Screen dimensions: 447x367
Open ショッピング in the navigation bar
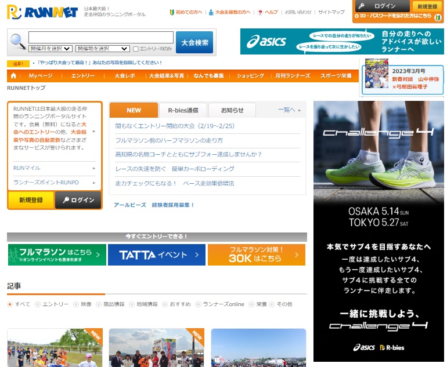click(250, 76)
